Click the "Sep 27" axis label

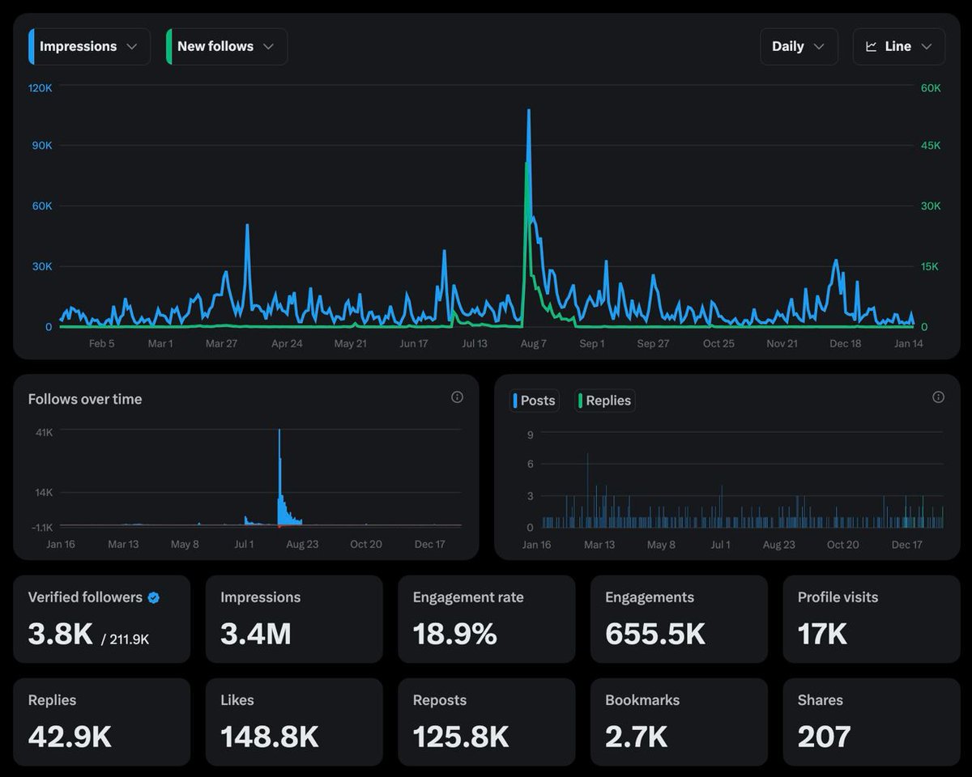click(653, 343)
